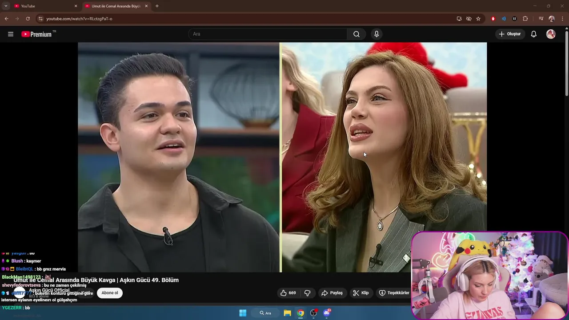Click the video title Aşkın Gücü 49. Bölüm

(96, 280)
